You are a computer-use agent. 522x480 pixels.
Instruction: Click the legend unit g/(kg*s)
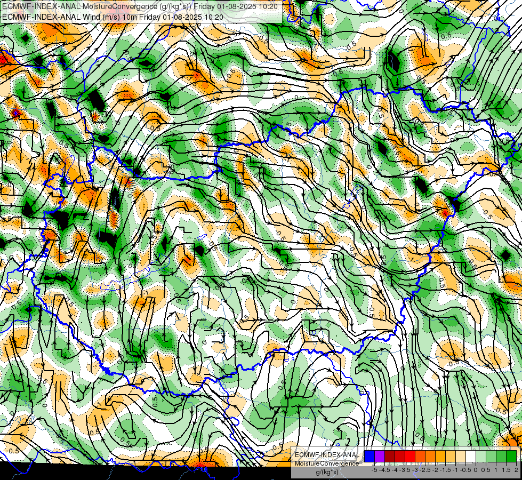327,472
